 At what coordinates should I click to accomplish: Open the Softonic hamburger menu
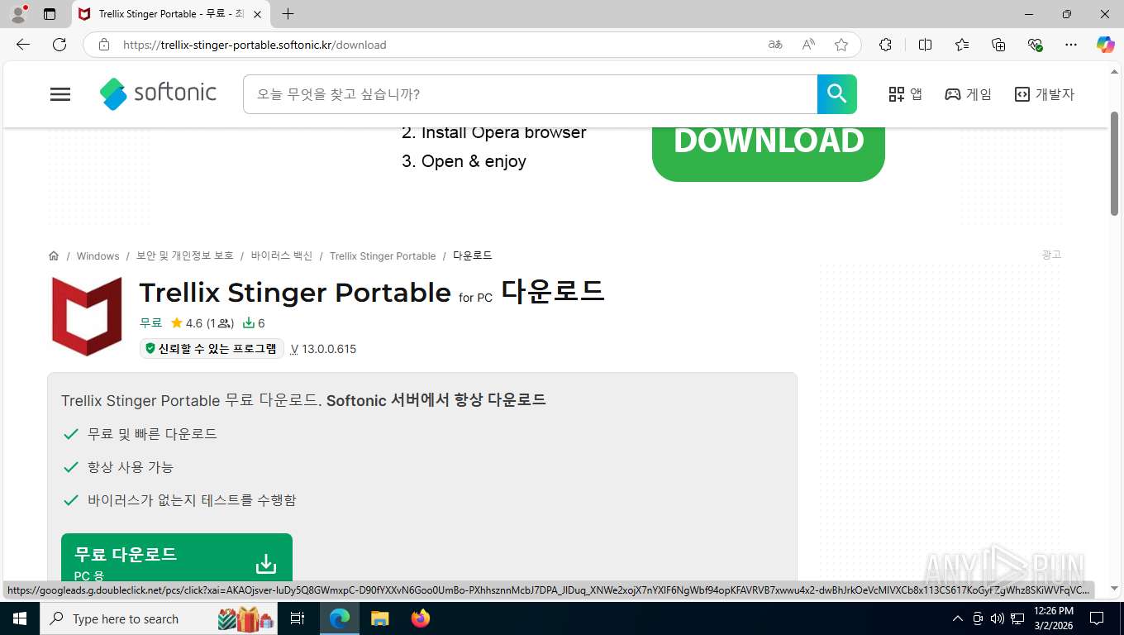tap(60, 94)
